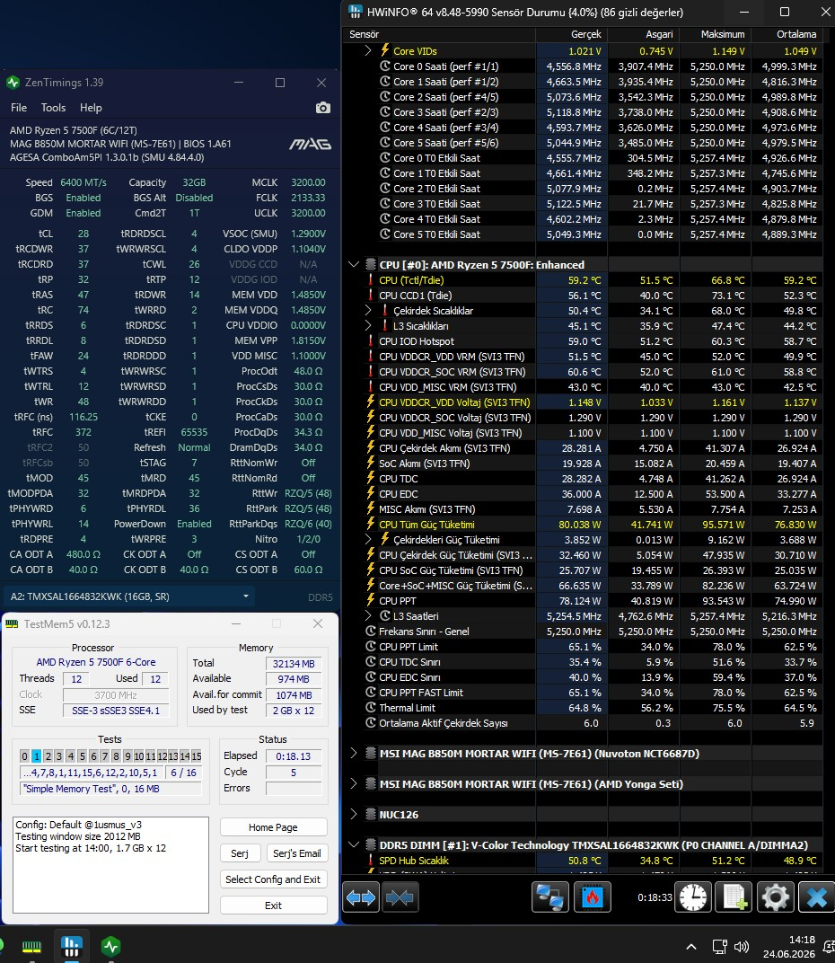Click lightning icon beside Core VIDs
Screen dimensions: 835x963
[x=385, y=50]
